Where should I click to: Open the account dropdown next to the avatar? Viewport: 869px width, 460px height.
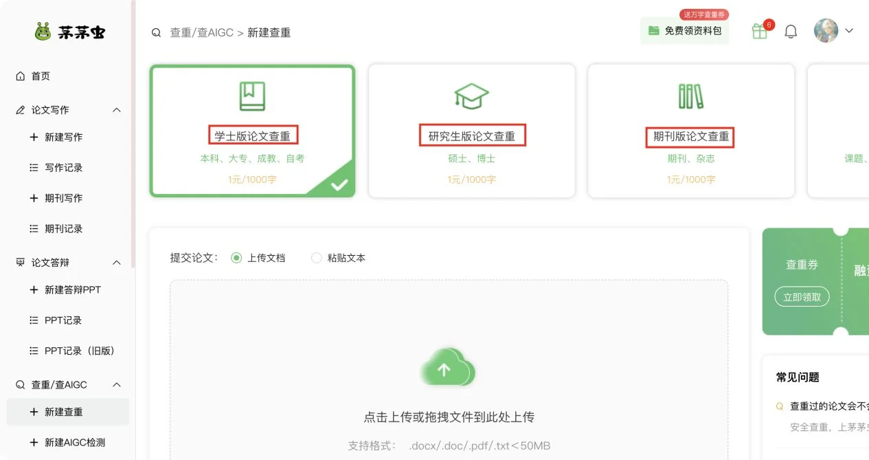click(850, 31)
